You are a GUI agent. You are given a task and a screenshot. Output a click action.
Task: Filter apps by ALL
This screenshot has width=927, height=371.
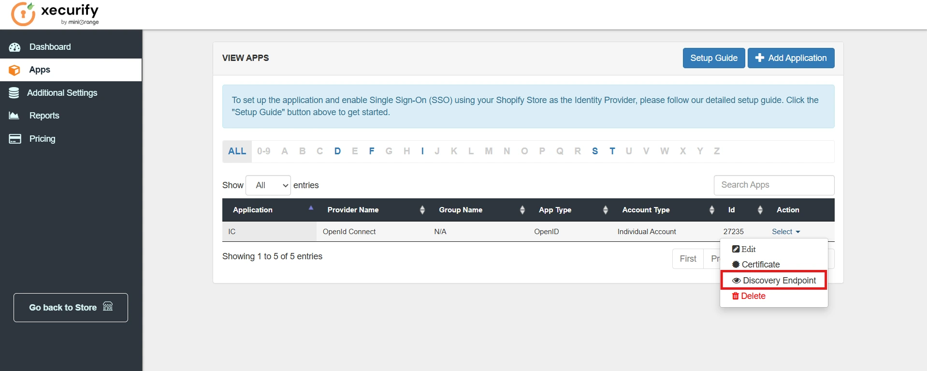point(237,151)
